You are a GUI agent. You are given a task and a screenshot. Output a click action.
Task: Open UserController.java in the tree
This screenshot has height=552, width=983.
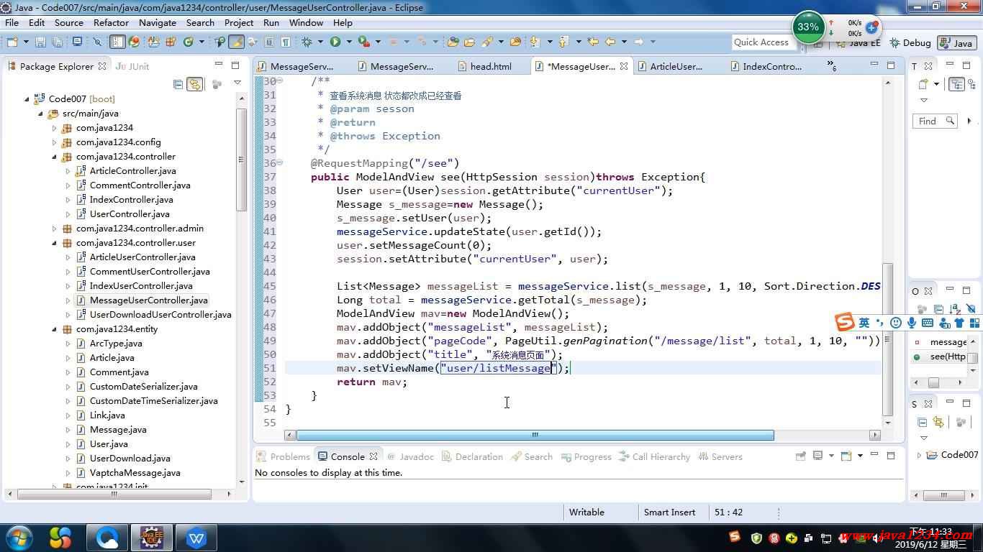point(130,214)
